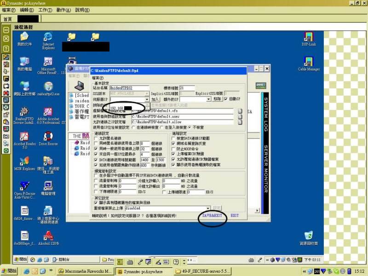Select 不檢查 radio option
The height and width of the screenshot is (276, 368).
(x=190, y=127)
